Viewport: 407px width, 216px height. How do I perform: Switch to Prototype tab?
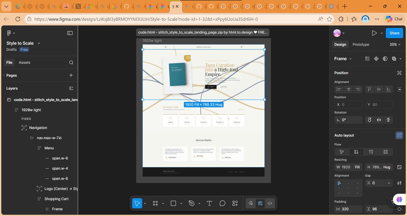(x=361, y=44)
